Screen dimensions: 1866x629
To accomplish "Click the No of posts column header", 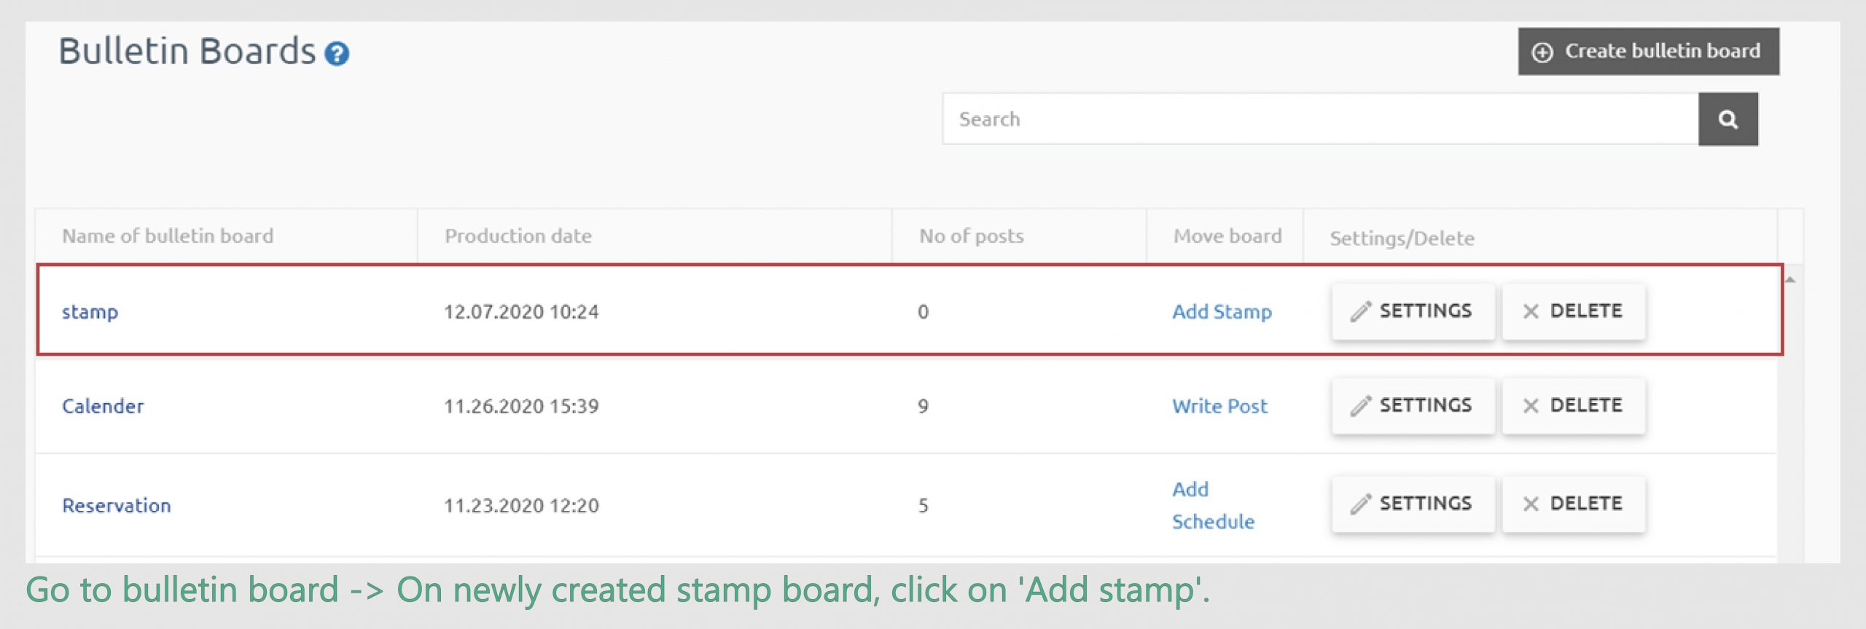I will point(971,236).
